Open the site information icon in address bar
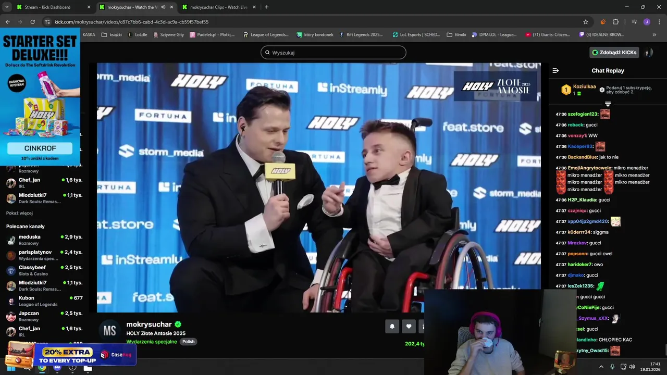 pyautogui.click(x=47, y=22)
